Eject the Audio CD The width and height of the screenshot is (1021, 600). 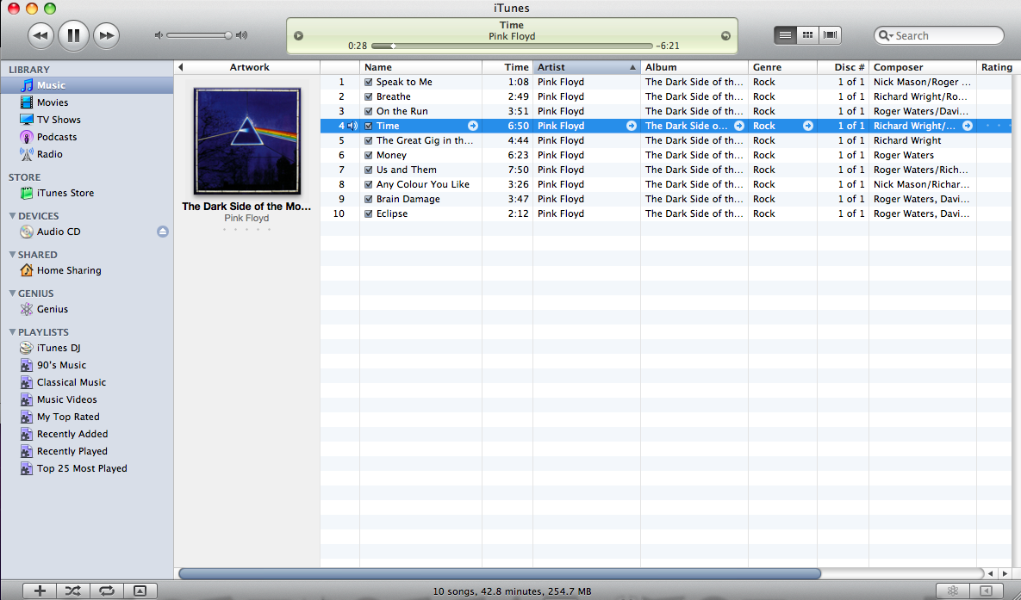[x=163, y=232]
